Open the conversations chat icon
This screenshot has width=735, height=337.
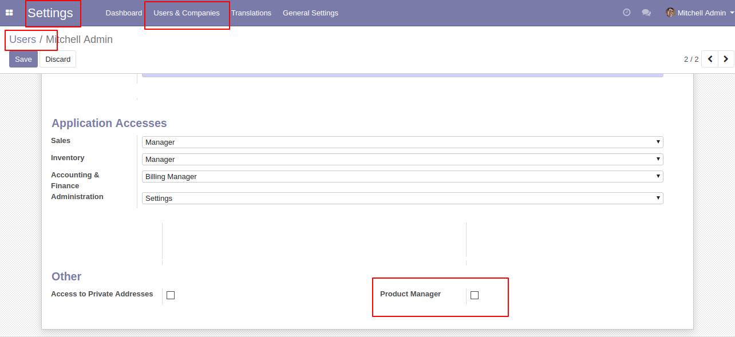646,13
